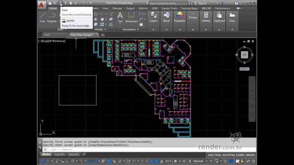This screenshot has width=294, height=165.
Task: Open the Clipboard panel button
Action: [219, 17]
